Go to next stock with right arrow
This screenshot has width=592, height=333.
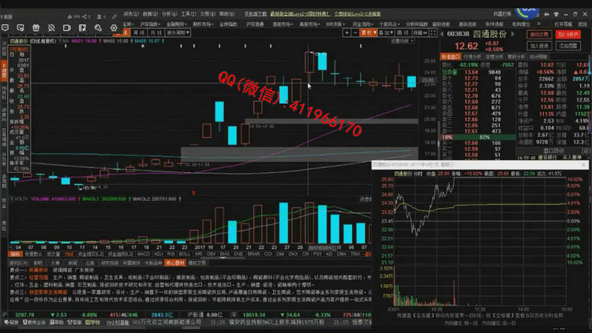point(513,34)
